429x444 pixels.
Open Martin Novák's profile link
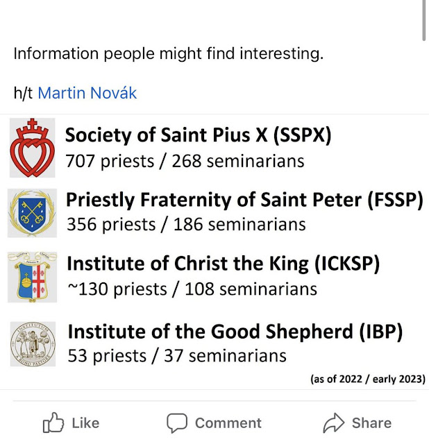point(87,92)
